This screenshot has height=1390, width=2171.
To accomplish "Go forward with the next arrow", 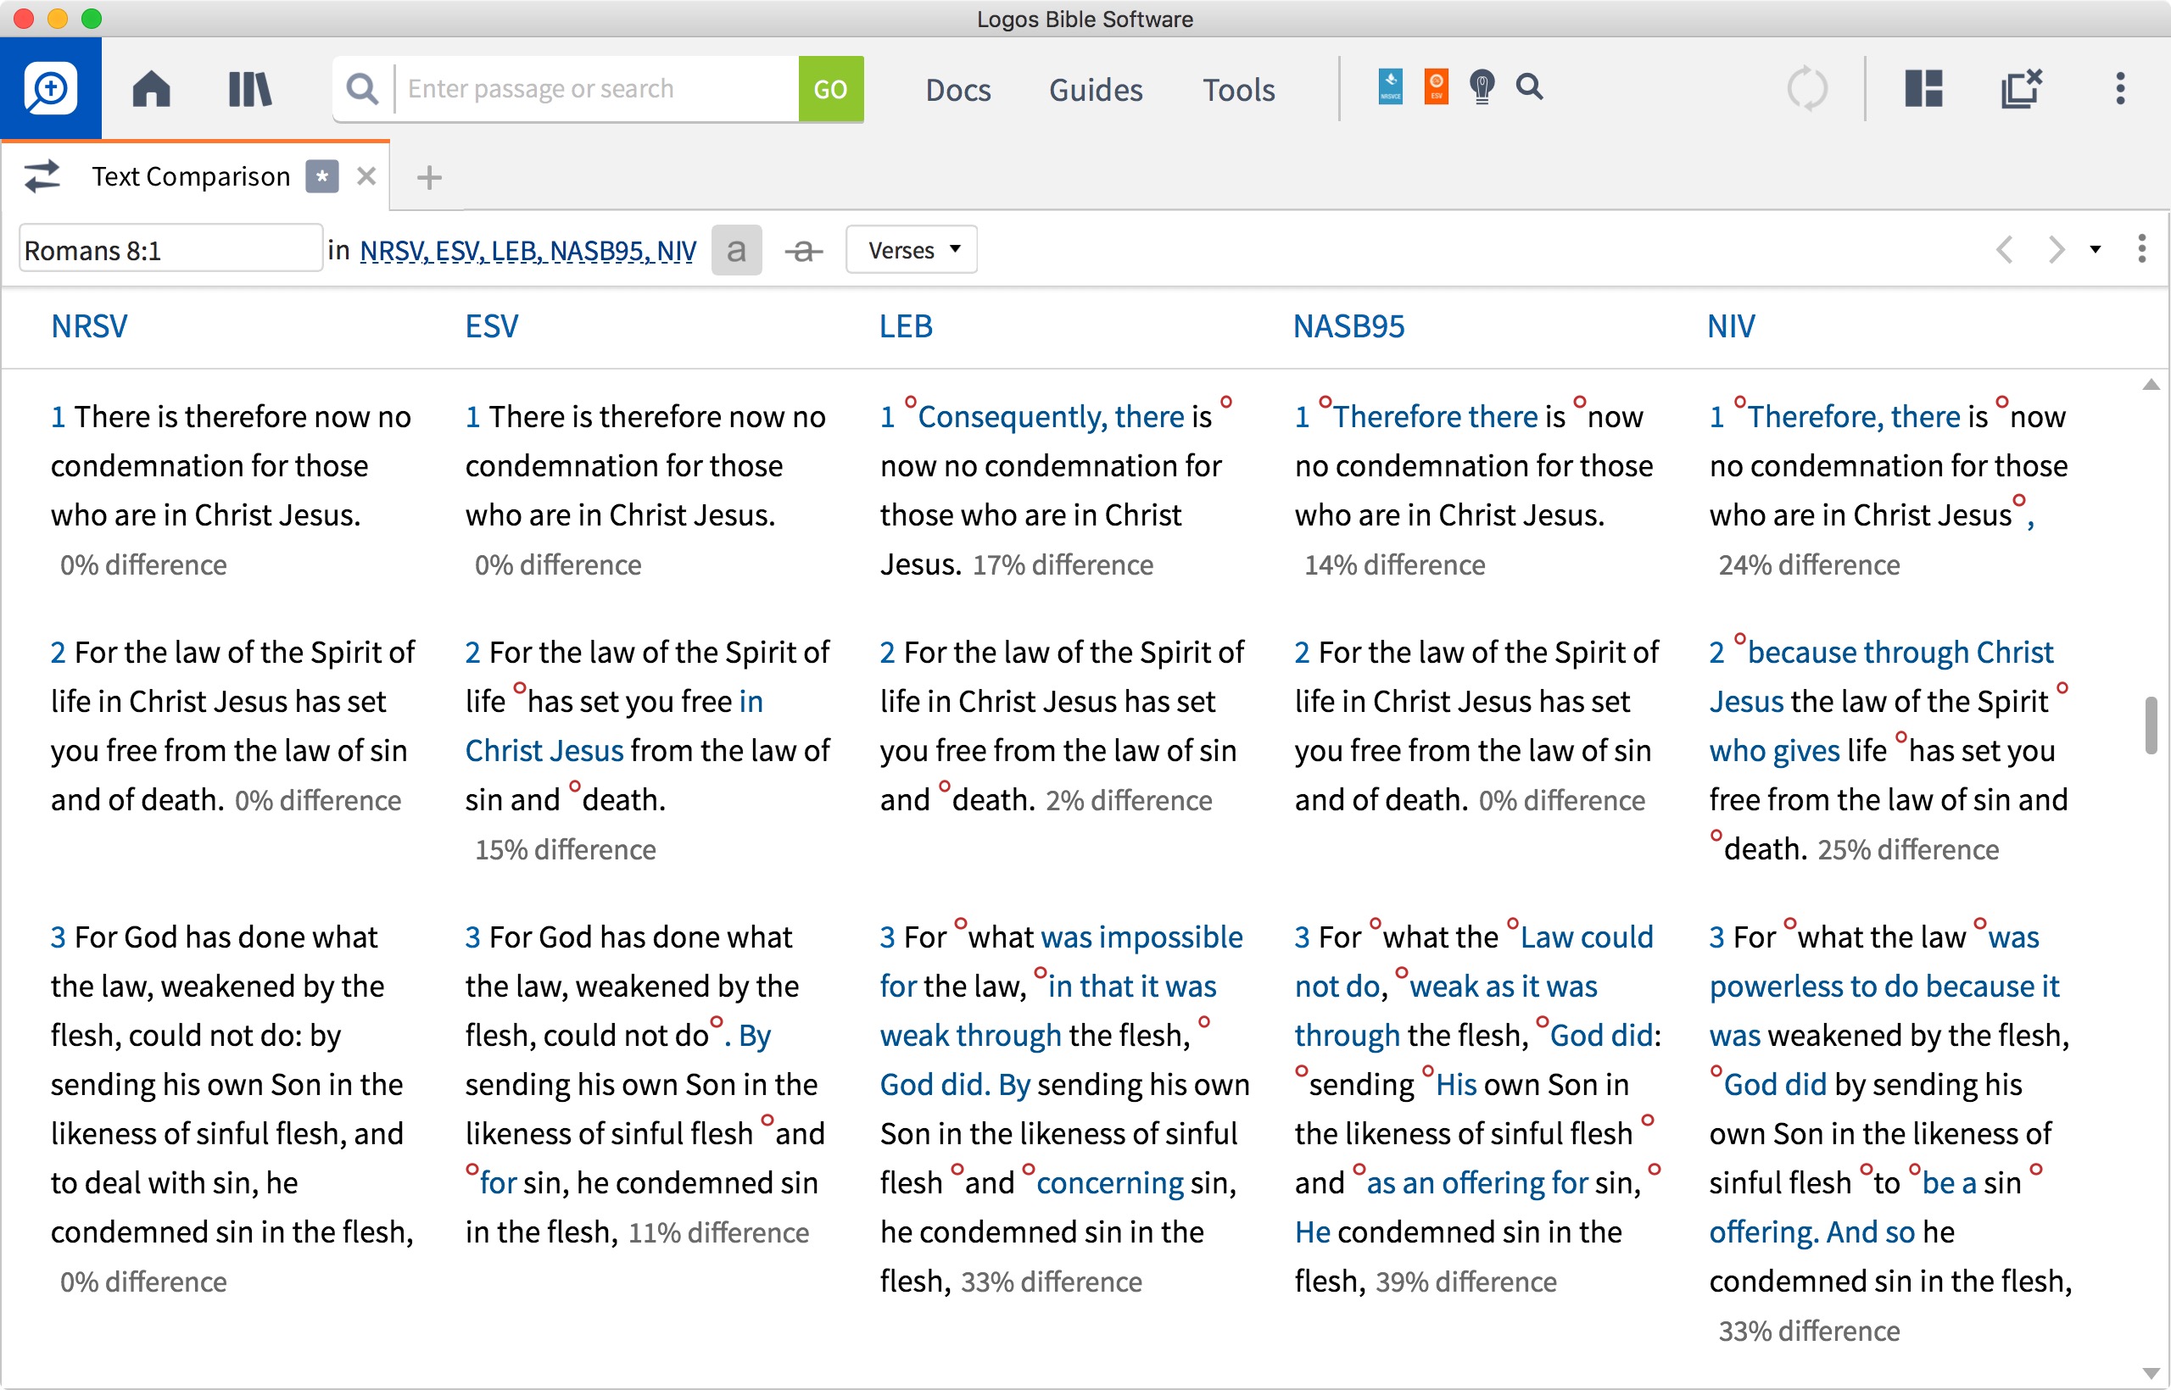I will pos(2057,249).
